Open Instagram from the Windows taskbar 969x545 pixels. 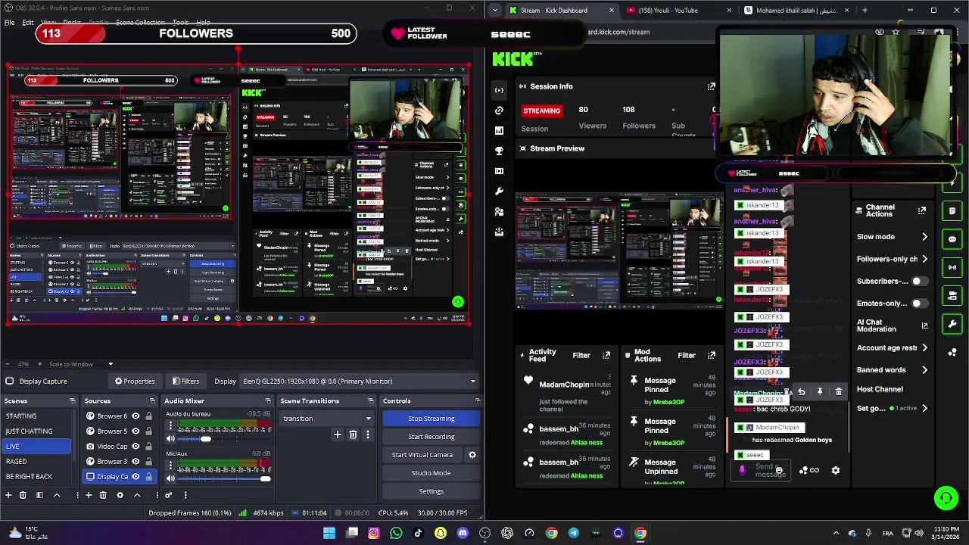pos(374,533)
